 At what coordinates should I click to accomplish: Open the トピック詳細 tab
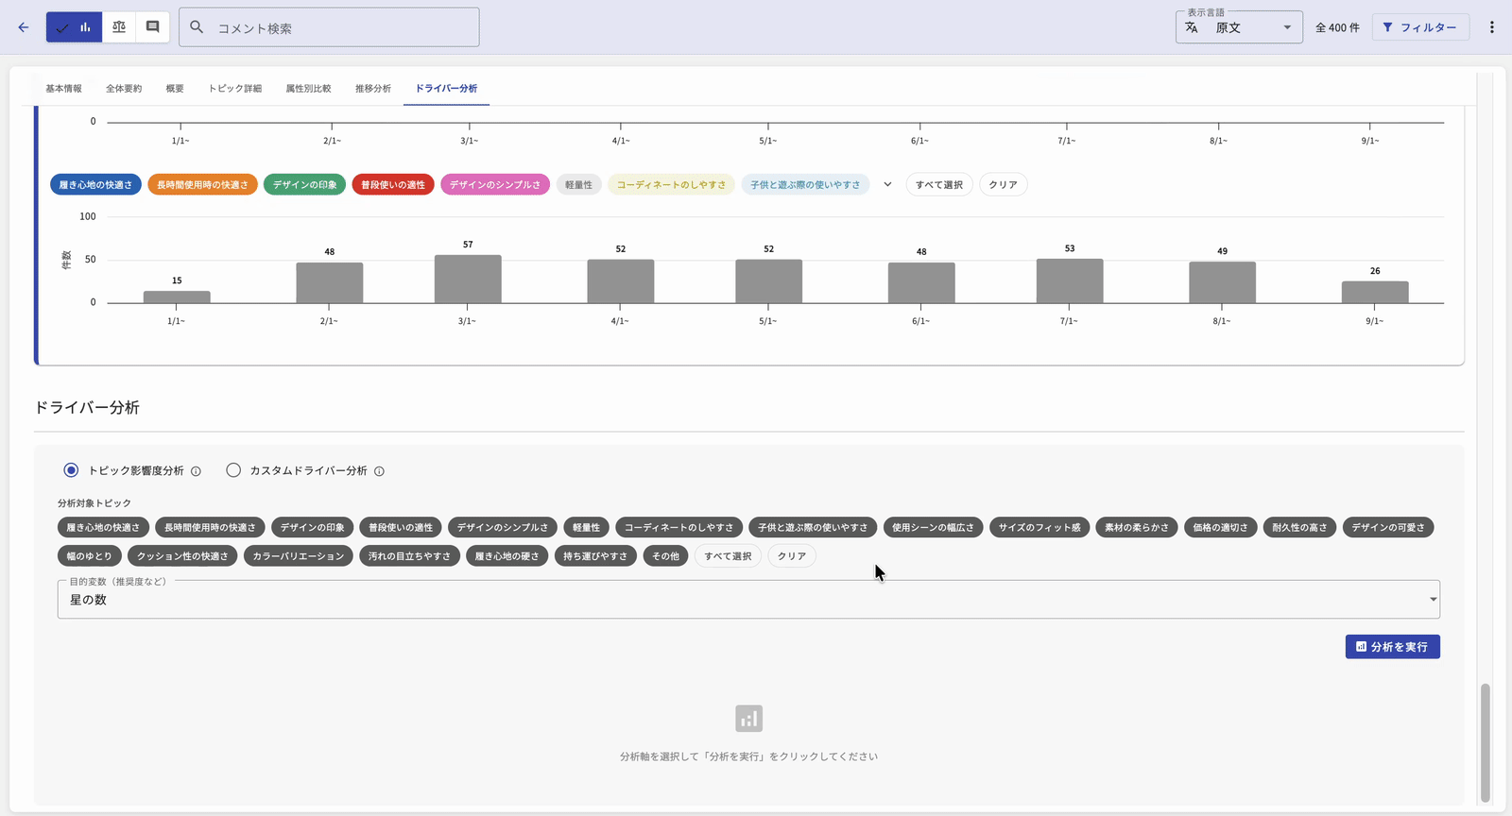[x=235, y=89]
